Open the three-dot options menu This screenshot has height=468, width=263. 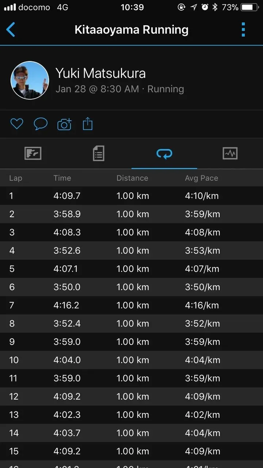243,30
